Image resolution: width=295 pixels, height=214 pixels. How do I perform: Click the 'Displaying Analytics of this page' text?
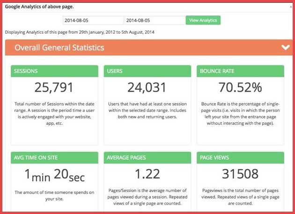point(80,32)
